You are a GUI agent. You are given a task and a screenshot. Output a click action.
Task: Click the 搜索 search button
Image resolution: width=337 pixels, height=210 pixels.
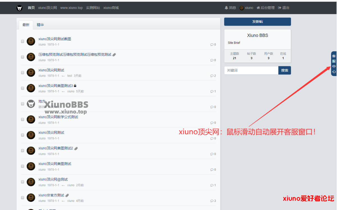(284, 70)
